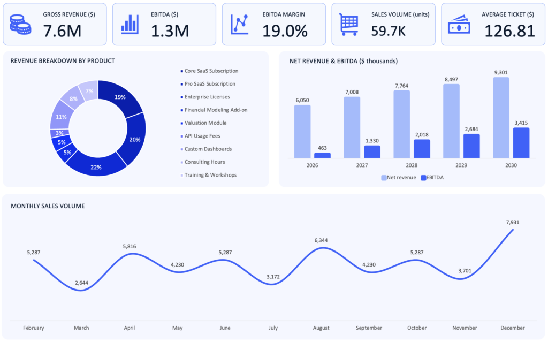Viewport: 548px width, 342px height.
Task: Select Core SaaS Subscription legend entry
Action: (x=211, y=71)
